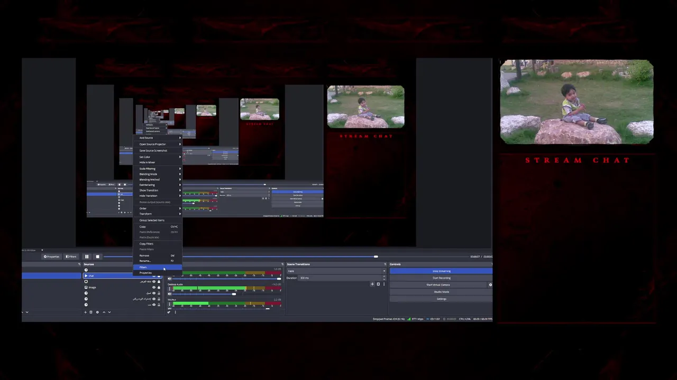Click the child photo thumbnail

click(x=577, y=102)
